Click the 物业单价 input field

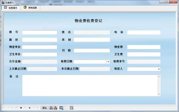[40, 47]
